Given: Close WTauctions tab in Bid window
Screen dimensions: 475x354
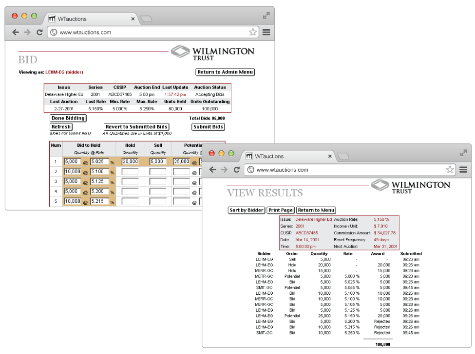Looking at the screenshot, I should [133, 19].
